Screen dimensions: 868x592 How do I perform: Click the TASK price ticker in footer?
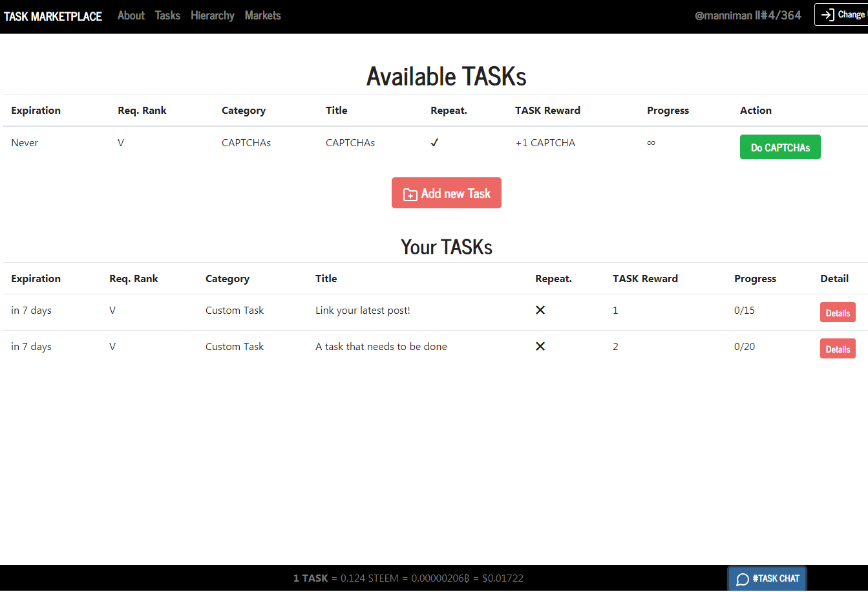pyautogui.click(x=408, y=578)
